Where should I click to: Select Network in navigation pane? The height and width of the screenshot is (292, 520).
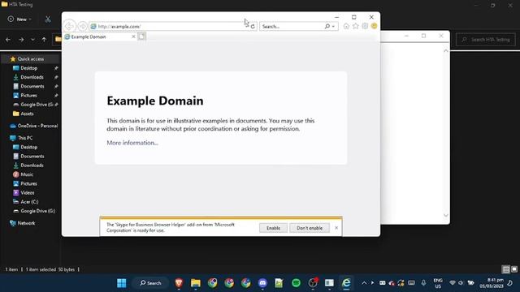point(26,223)
